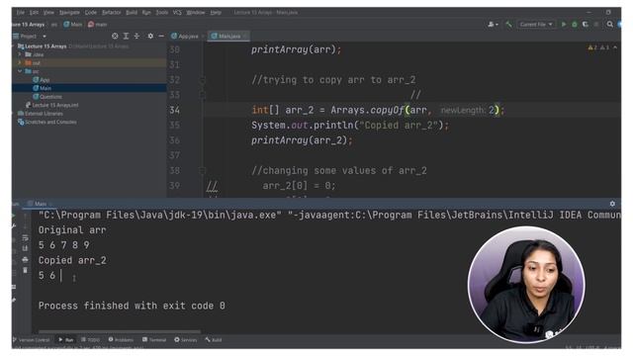Viewport: 633px width, 356px height.
Task: Collapse the src folder
Action: coord(20,71)
